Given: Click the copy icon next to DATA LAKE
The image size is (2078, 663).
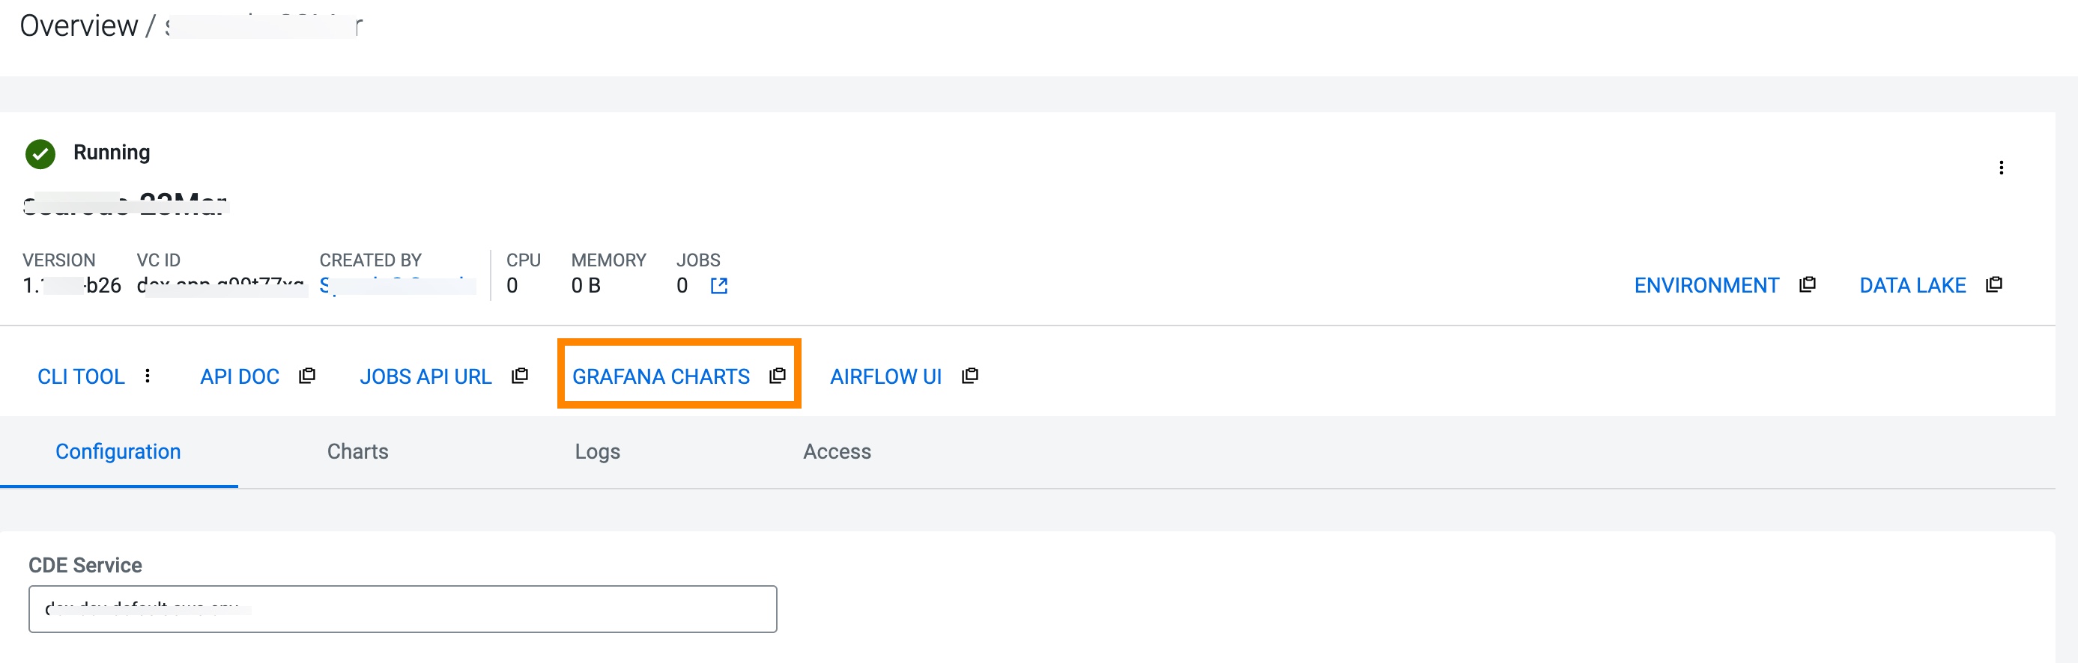Looking at the screenshot, I should click(1994, 285).
